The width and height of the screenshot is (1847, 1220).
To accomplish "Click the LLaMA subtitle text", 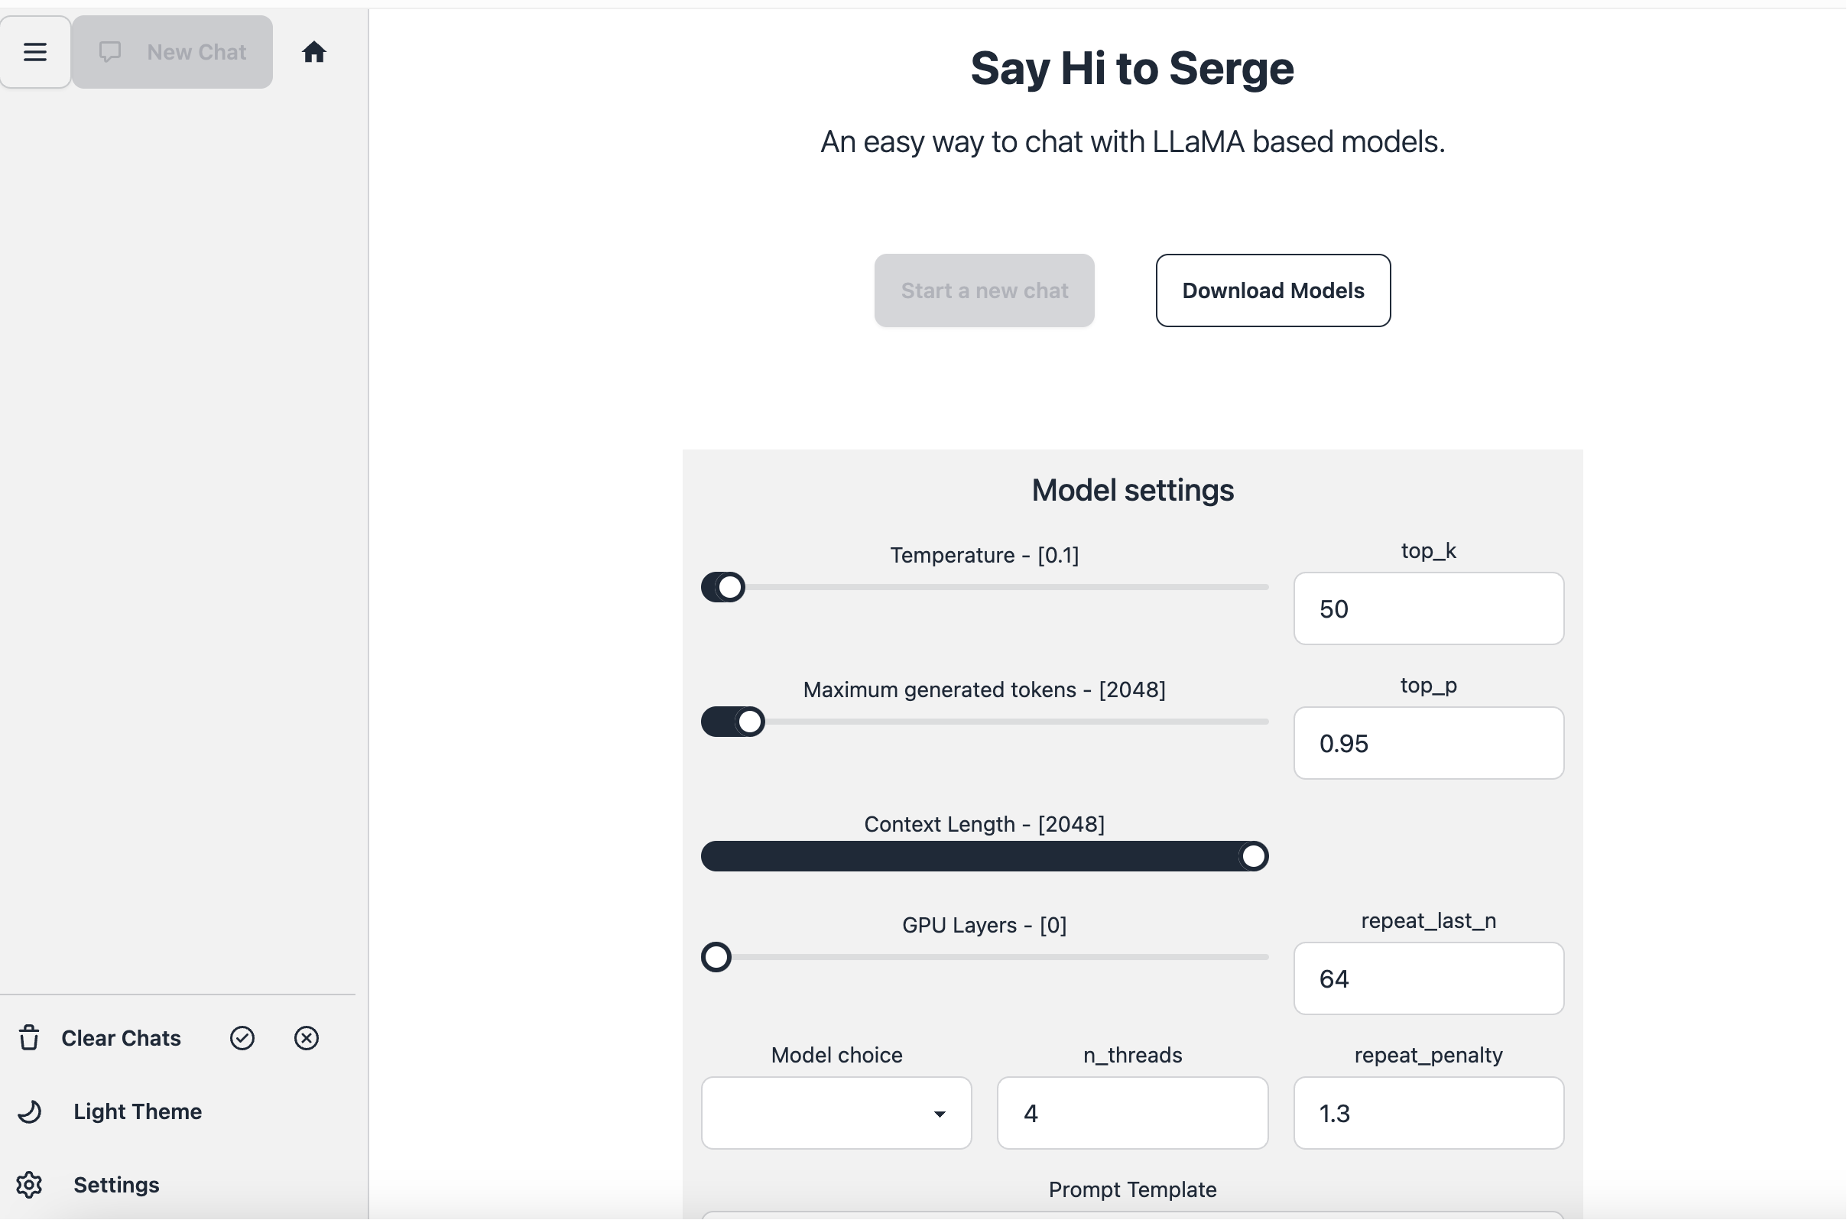I will pyautogui.click(x=1132, y=141).
